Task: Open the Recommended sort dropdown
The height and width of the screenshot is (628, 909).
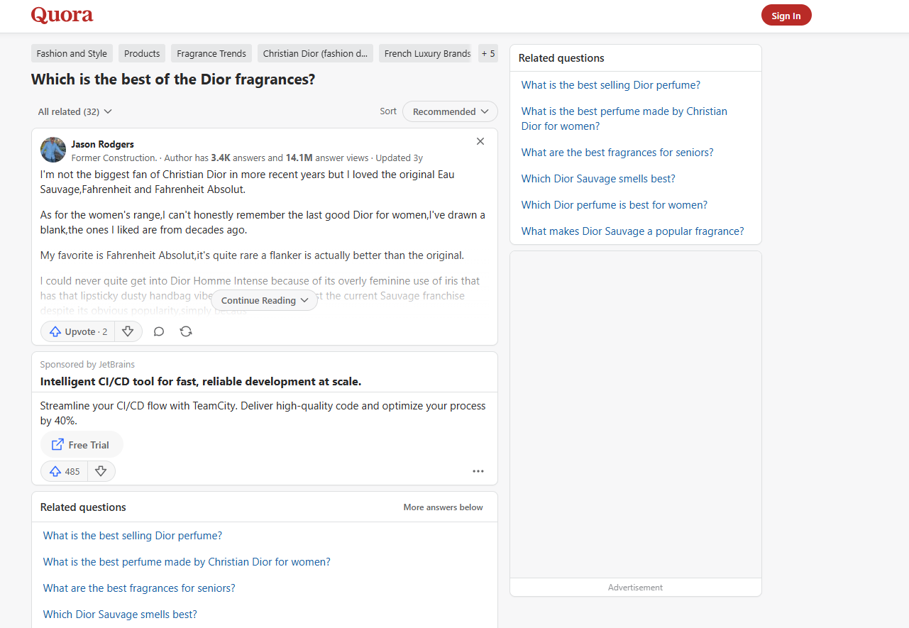Action: click(x=450, y=111)
